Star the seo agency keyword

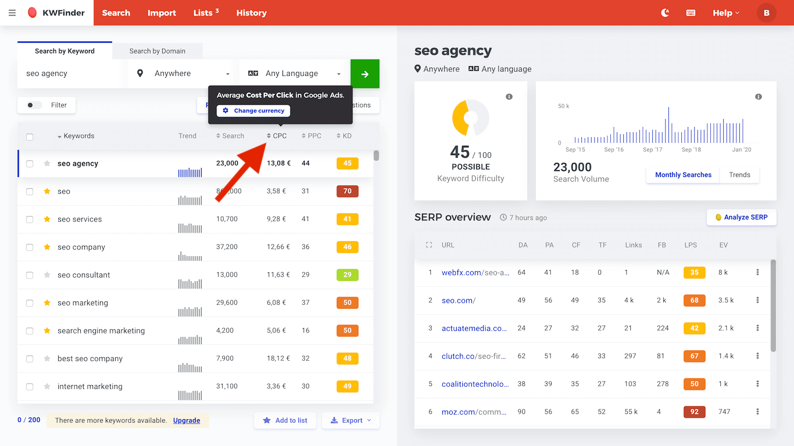click(x=47, y=163)
